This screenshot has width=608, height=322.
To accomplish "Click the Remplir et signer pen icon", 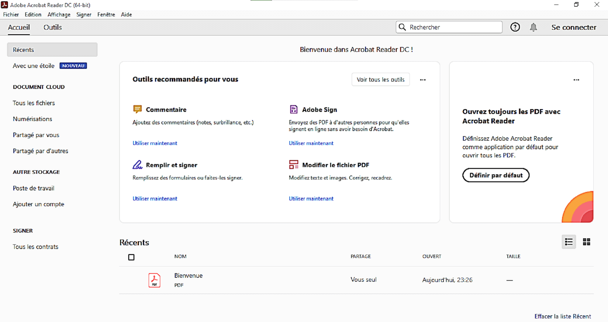I will 137,165.
